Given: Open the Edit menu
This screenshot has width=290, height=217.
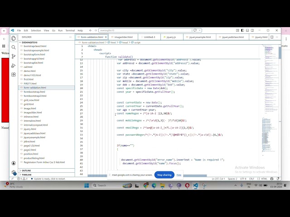Looking at the screenshot, I should [x=26, y=30].
